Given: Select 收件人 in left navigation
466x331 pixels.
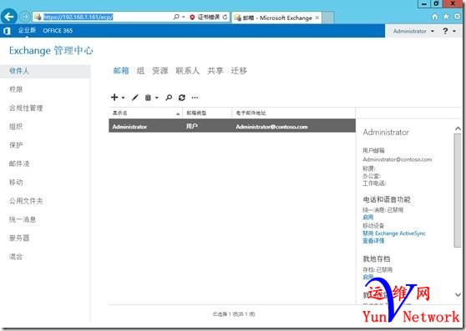Looking at the screenshot, I should tap(45, 71).
